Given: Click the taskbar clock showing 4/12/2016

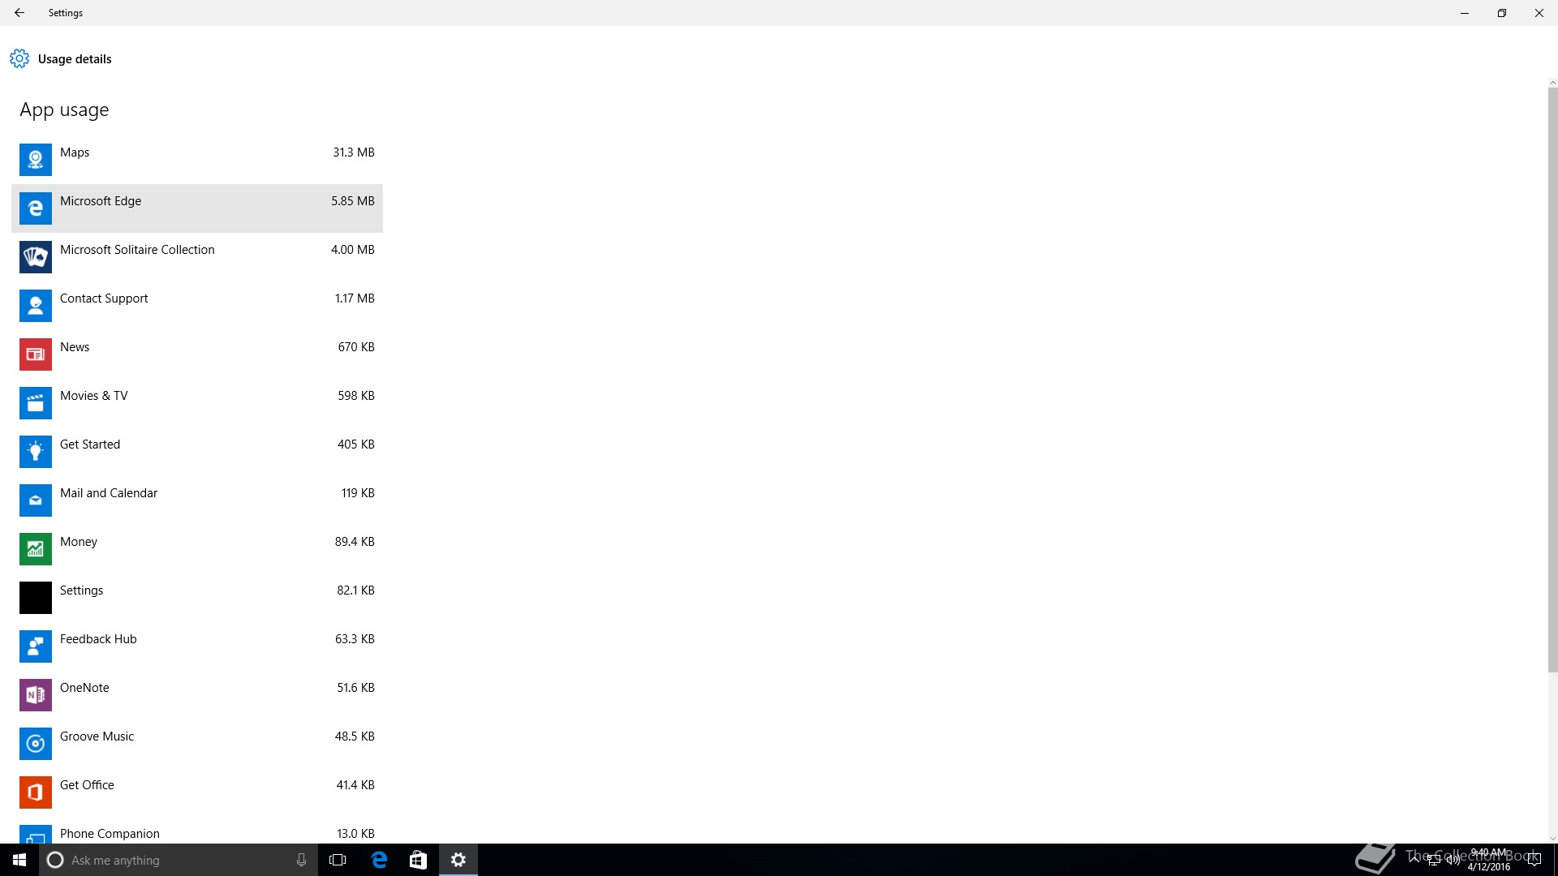Looking at the screenshot, I should click(1488, 860).
